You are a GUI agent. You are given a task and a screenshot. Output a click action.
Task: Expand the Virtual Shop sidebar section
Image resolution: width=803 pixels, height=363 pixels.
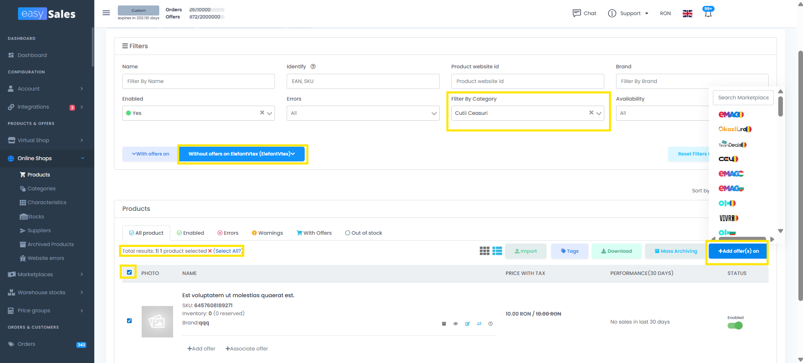[x=46, y=140]
